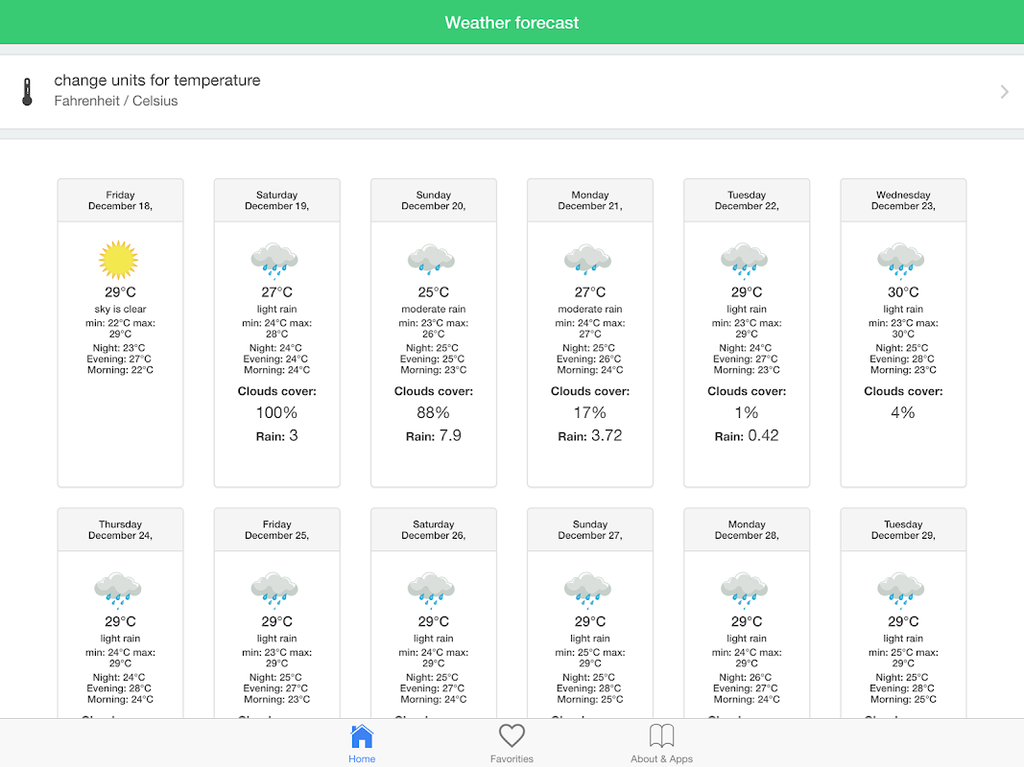Select Sunday December 20 card header
1024x767 pixels.
[x=434, y=200]
